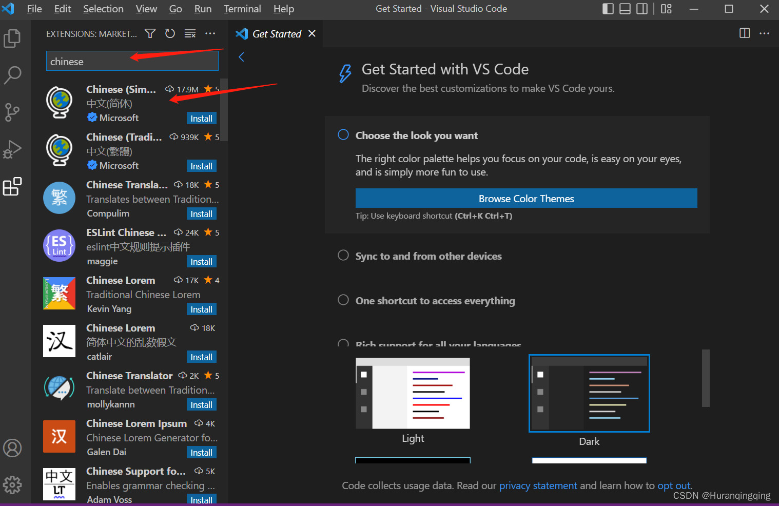This screenshot has width=779, height=506.
Task: Click the extensions search box containing chinese
Action: 132,62
